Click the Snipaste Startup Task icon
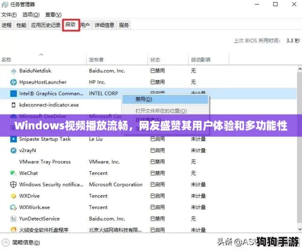This screenshot has height=251, width=302. 14,139
